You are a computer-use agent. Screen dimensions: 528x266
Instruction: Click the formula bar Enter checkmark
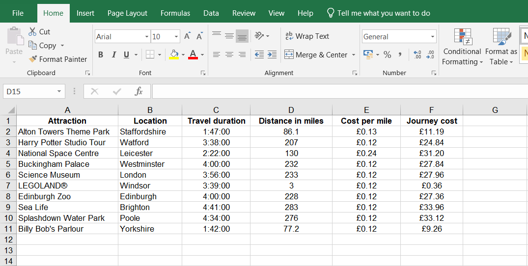tap(117, 91)
